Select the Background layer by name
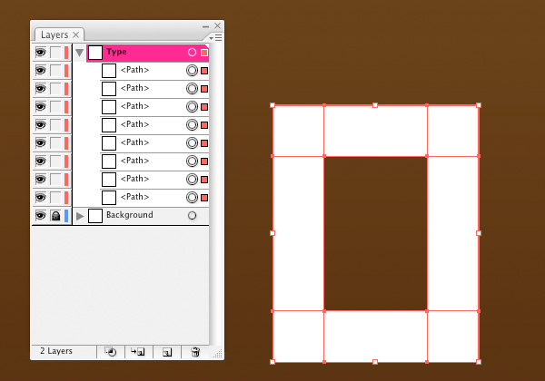 point(130,216)
